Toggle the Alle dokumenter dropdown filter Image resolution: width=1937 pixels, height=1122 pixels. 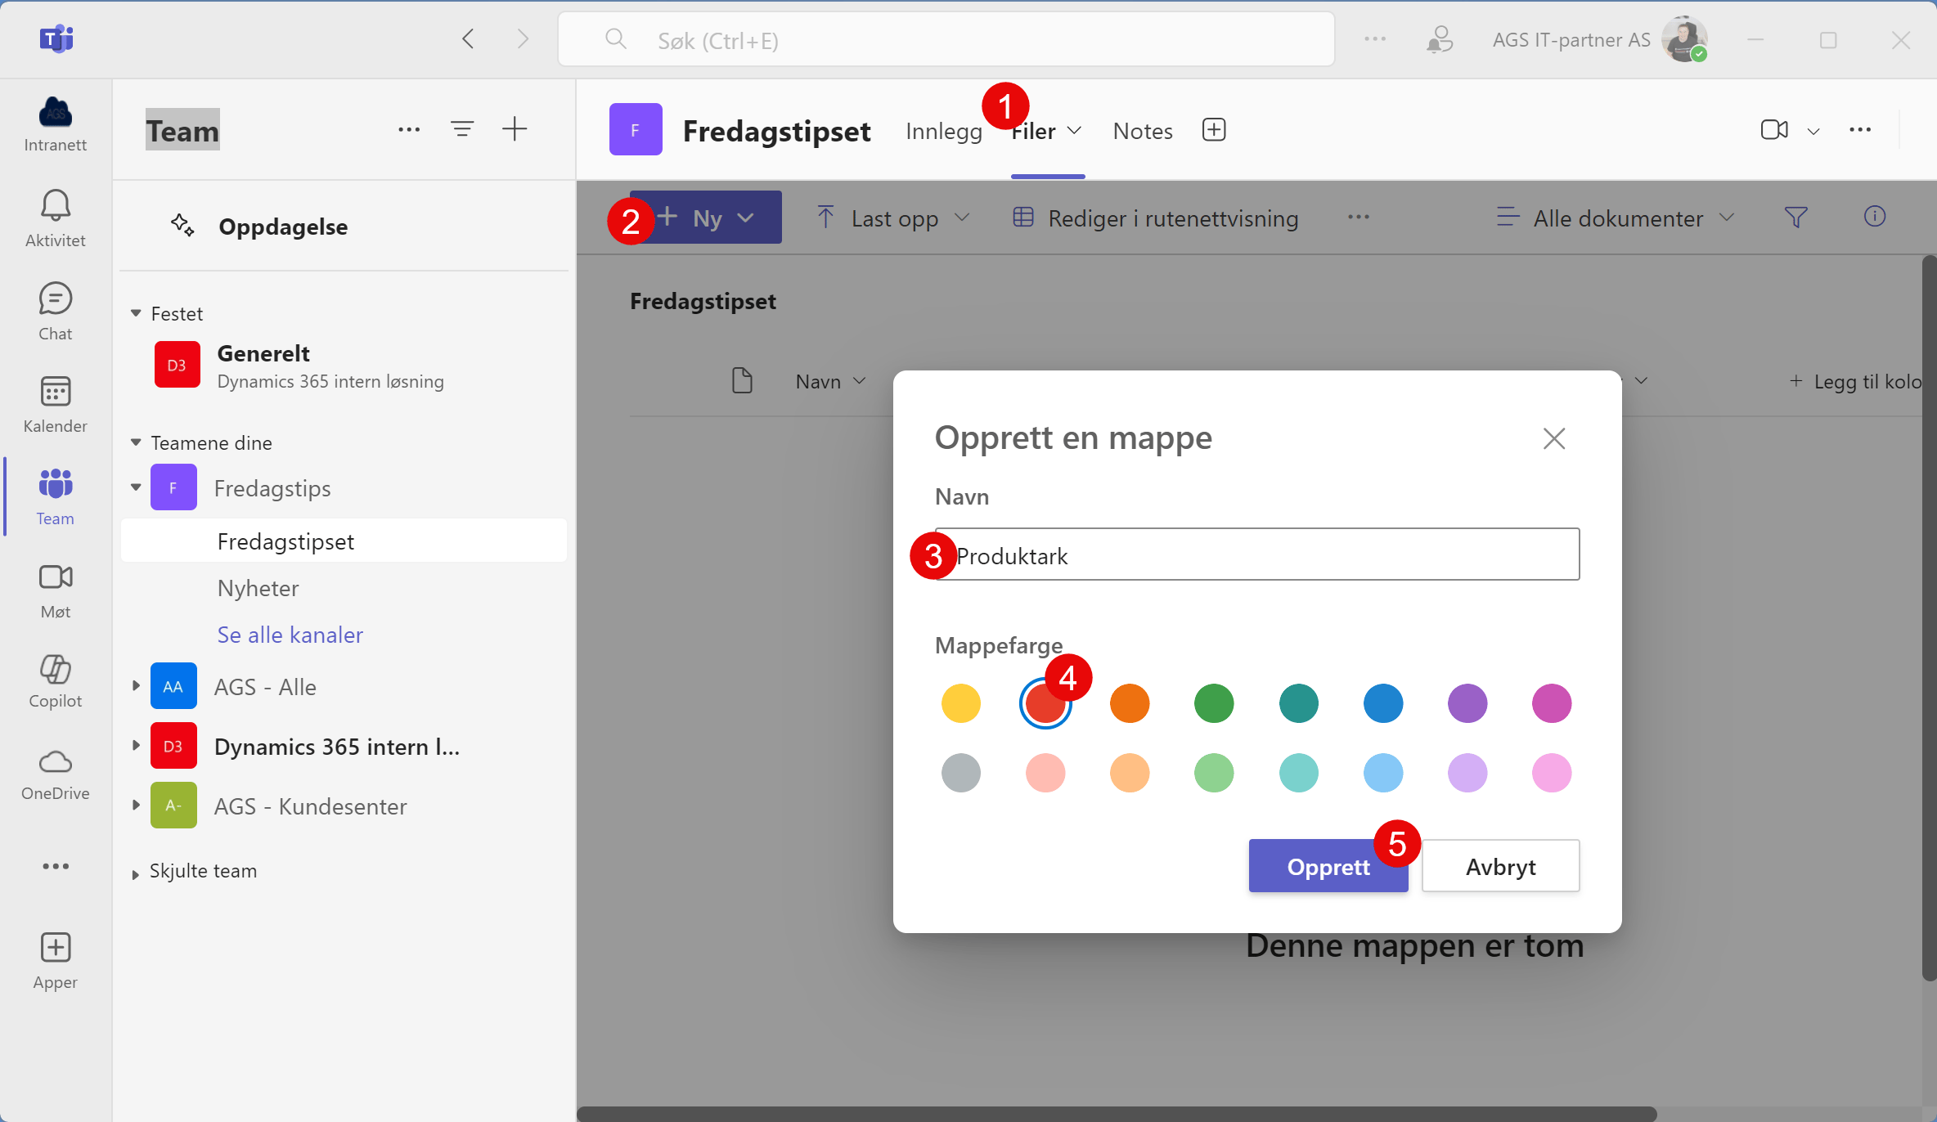1618,218
